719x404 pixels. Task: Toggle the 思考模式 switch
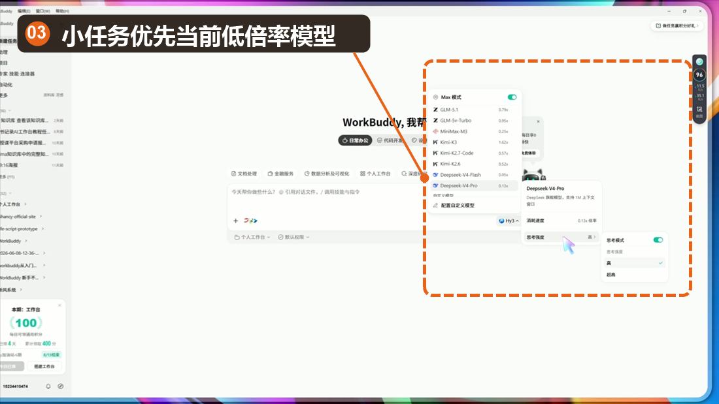pyautogui.click(x=658, y=240)
